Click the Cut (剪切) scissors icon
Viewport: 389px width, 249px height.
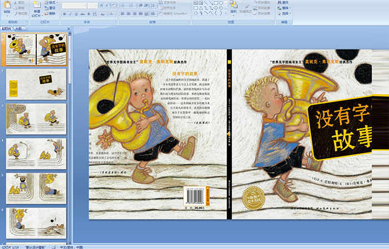pyautogui.click(x=16, y=2)
